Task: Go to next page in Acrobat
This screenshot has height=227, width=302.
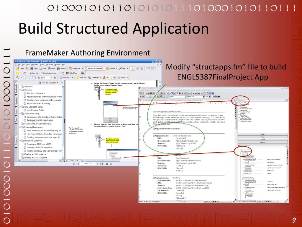Action: point(97,164)
